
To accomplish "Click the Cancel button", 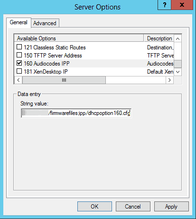I will (133, 207).
